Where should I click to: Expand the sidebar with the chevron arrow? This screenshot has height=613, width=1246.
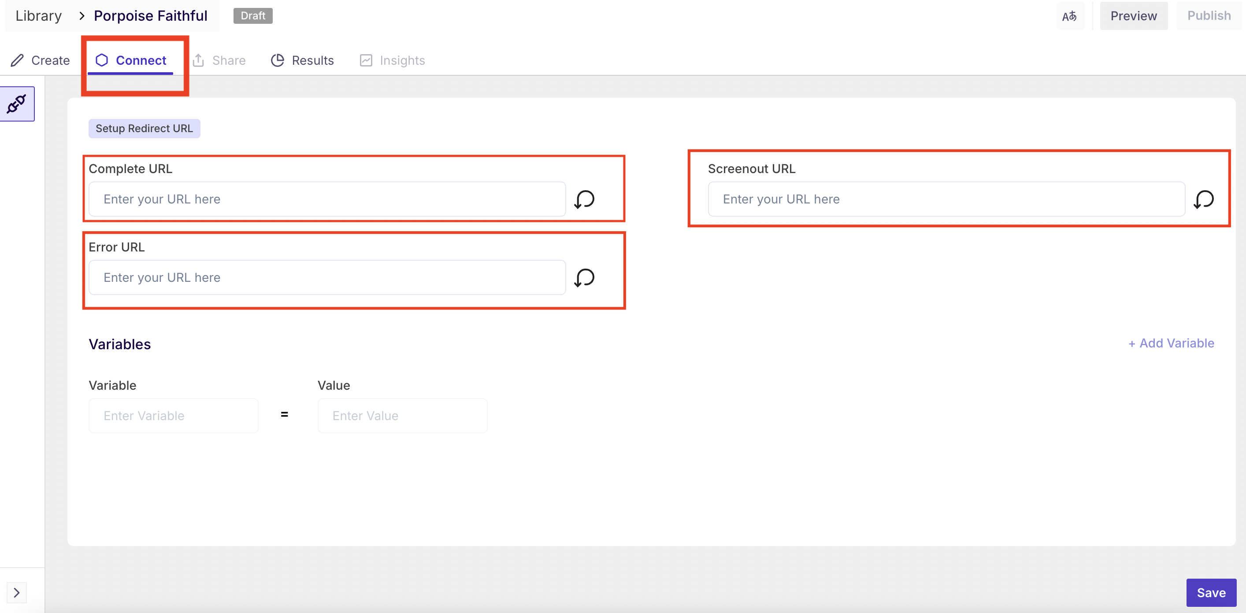coord(16,593)
